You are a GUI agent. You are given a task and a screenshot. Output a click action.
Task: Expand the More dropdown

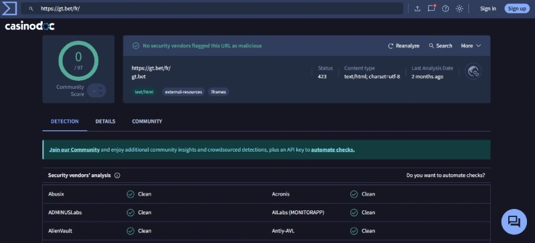(471, 45)
